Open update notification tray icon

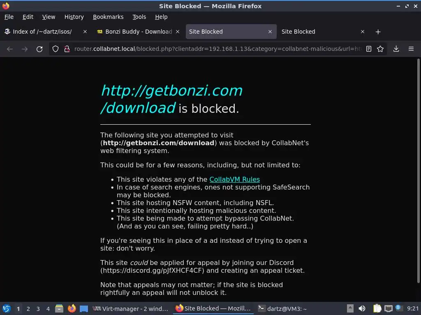coord(399,308)
